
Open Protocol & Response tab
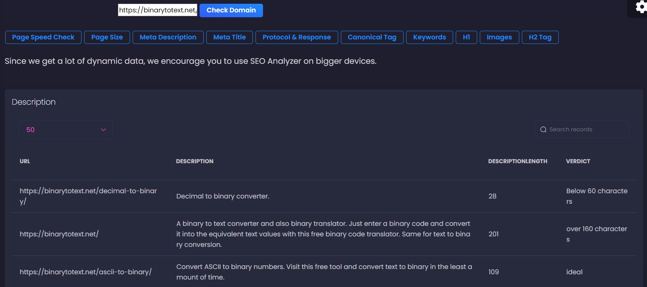[x=297, y=37]
